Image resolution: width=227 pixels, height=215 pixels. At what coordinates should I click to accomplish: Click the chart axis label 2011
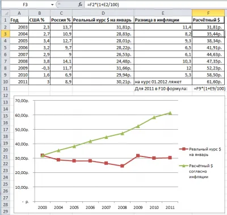click(170, 207)
